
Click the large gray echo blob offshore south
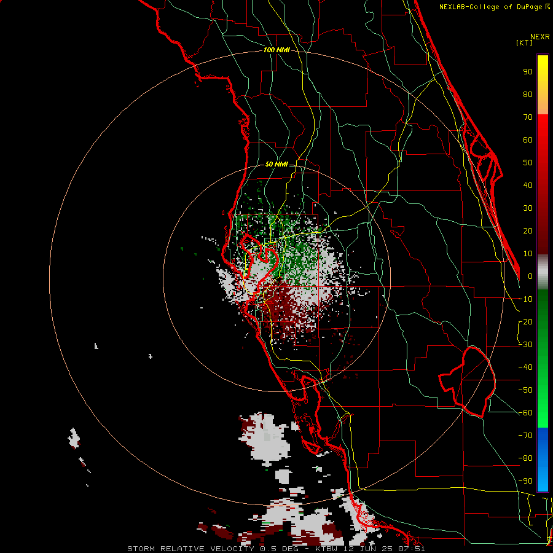tap(265, 437)
